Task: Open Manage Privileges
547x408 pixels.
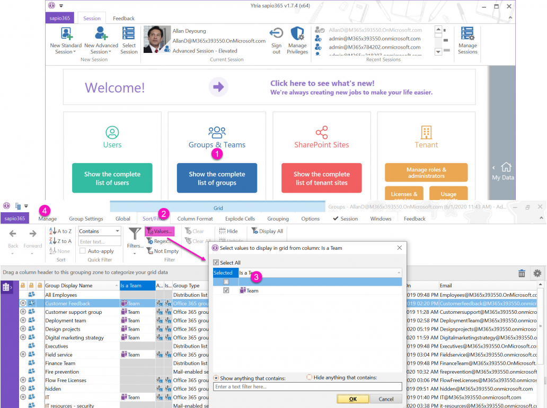Action: coord(297,41)
